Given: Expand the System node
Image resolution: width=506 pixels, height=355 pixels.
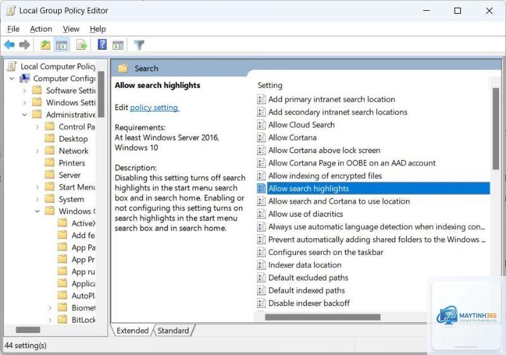Looking at the screenshot, I should click(x=37, y=199).
